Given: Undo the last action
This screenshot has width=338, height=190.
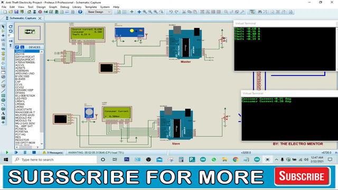Looking at the screenshot, I should (171, 12).
